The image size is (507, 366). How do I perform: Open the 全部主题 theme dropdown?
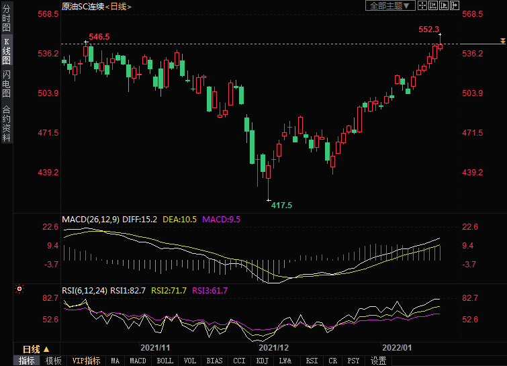(x=389, y=6)
